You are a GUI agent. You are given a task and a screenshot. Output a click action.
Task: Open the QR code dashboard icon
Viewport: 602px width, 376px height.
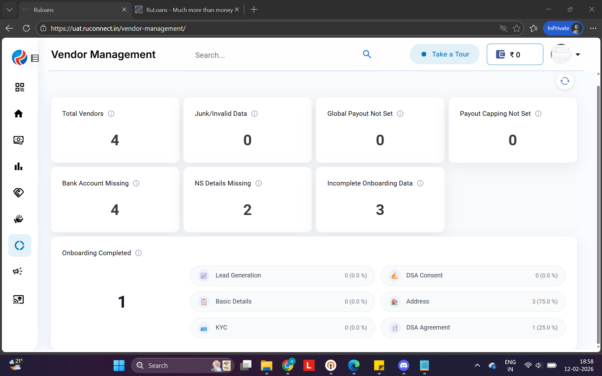[x=19, y=87]
